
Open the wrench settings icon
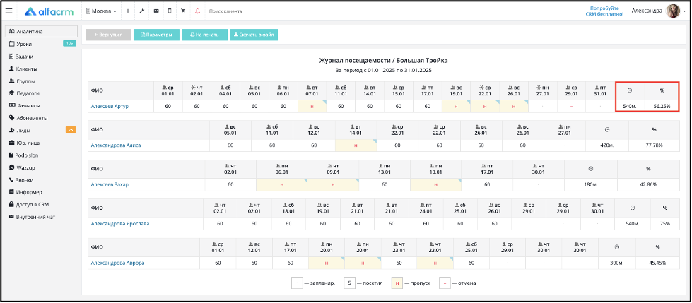coord(141,11)
